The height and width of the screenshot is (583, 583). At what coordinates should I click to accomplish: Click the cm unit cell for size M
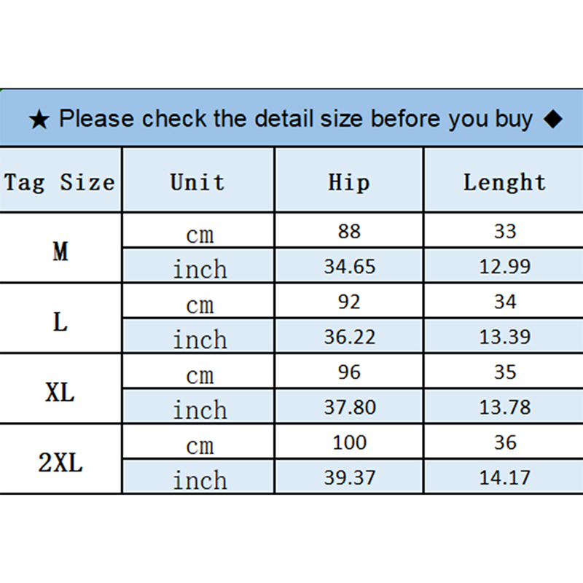(199, 234)
